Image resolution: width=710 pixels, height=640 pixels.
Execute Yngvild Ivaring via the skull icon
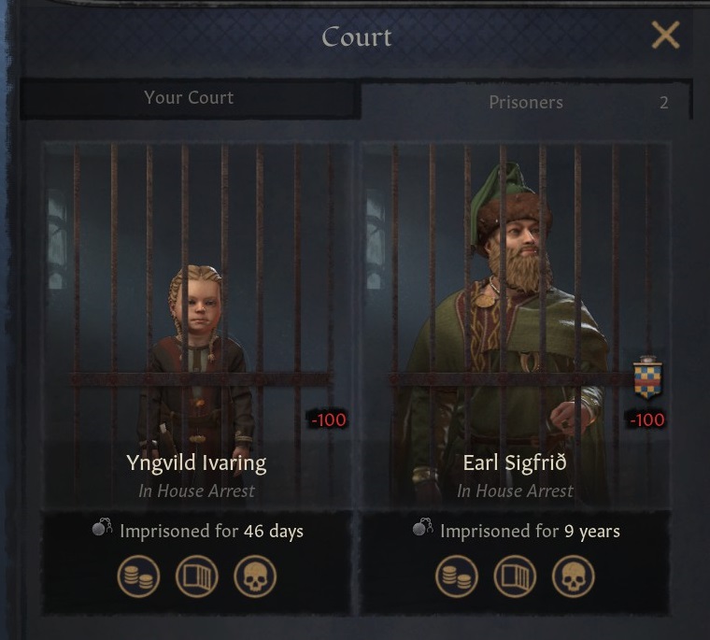[255, 576]
